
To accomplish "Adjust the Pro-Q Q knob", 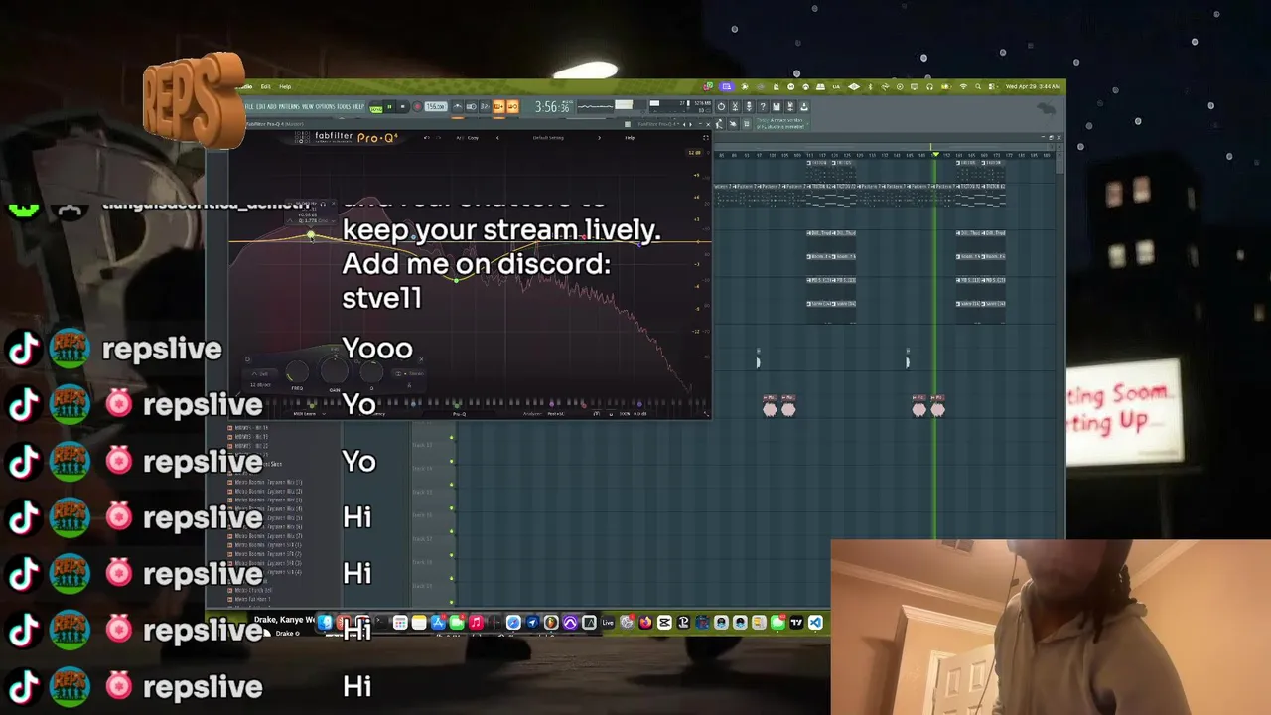I will 371,371.
